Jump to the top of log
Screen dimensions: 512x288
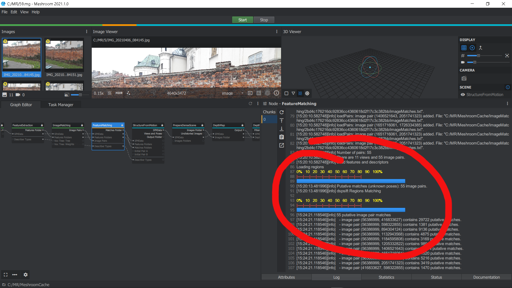(282, 121)
